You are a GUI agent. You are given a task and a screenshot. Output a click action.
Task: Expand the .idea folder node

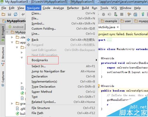click(12, 37)
